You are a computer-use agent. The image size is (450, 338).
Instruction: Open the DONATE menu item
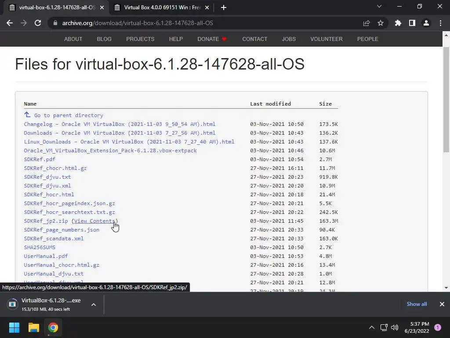click(x=212, y=39)
